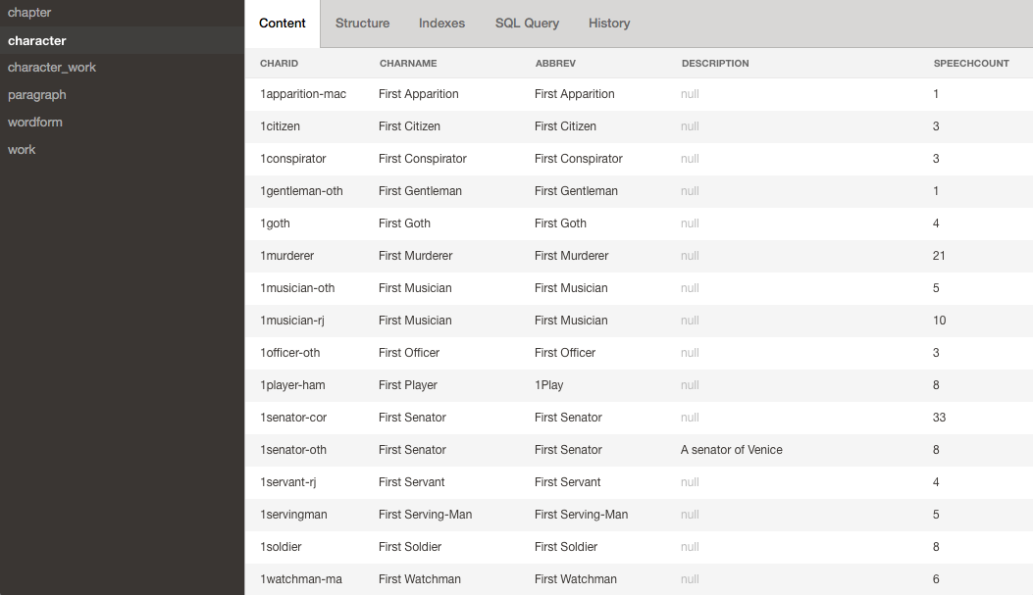This screenshot has height=595, width=1033.
Task: Select the 1murderer row id cell
Action: pyautogui.click(x=287, y=256)
